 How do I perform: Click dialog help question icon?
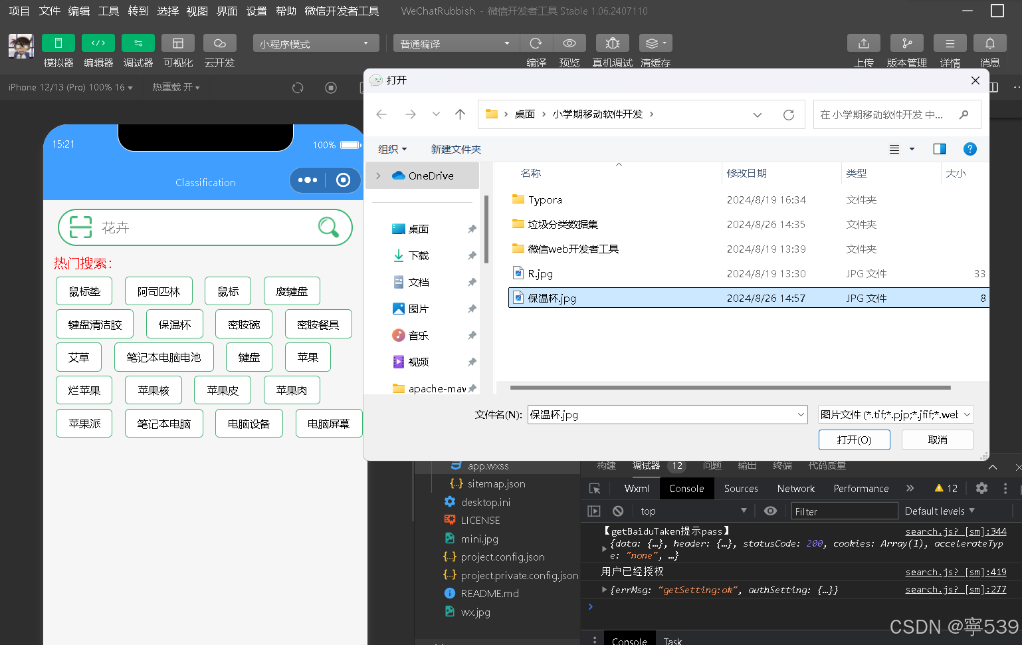970,149
